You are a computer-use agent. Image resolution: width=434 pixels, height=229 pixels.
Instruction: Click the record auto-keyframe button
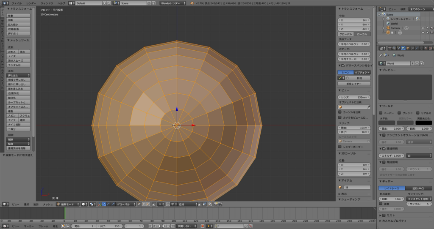202,226
